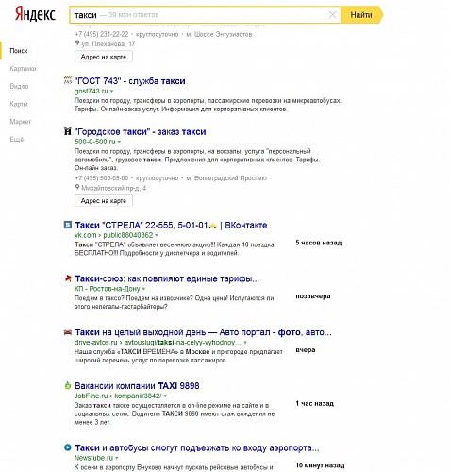Click the red KP favicon beside Такси-союз
This screenshot has height=472, width=450.
click(68, 278)
